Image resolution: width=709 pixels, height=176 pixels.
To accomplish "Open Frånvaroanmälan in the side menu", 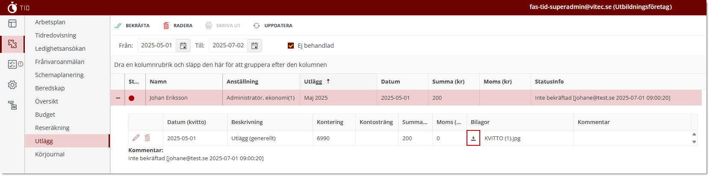I will point(59,62).
